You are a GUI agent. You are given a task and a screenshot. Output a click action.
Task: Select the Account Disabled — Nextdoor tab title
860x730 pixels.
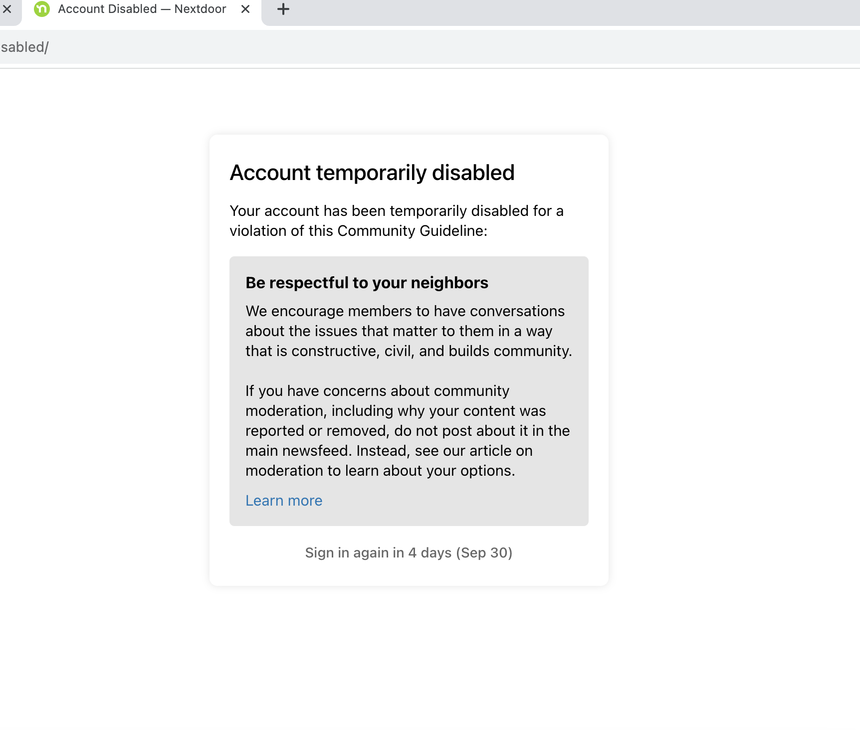click(142, 9)
